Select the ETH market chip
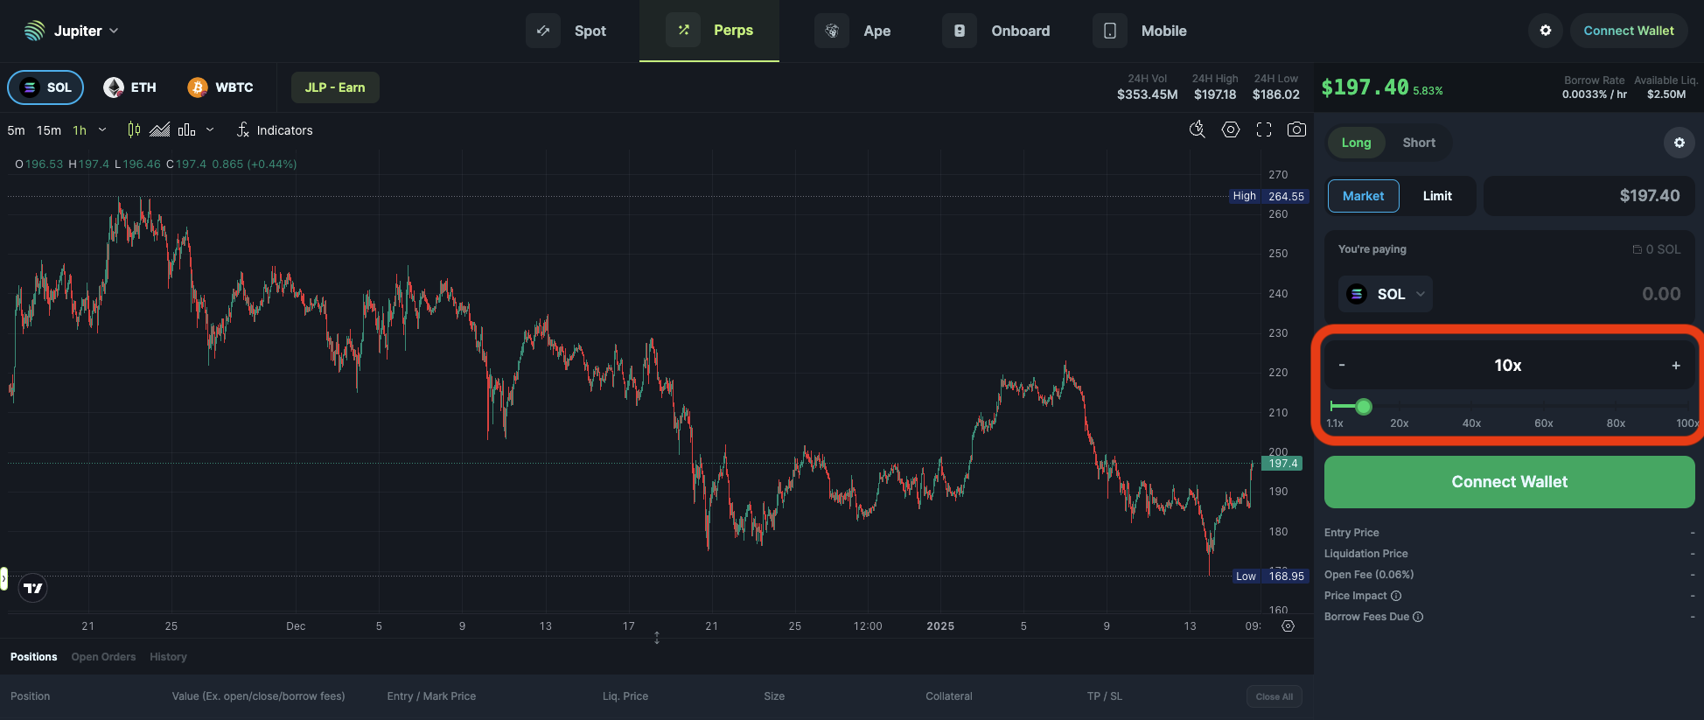Screen dimensions: 1704x720 (129, 87)
